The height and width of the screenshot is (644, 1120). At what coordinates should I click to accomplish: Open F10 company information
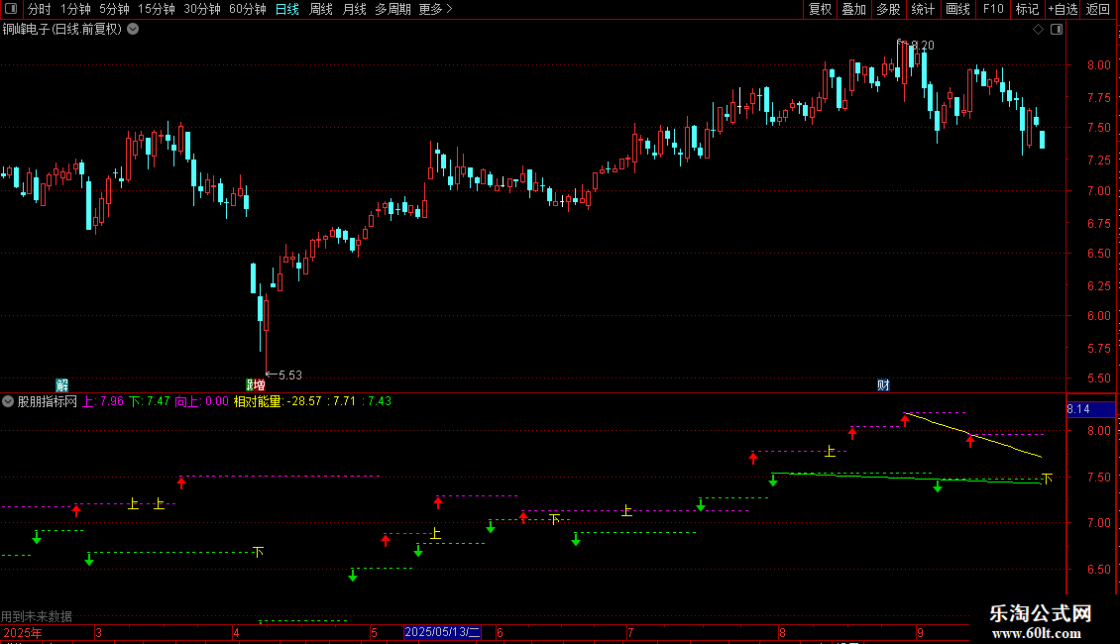coord(993,9)
